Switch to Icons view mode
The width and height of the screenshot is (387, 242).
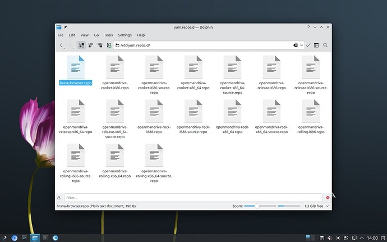81,45
